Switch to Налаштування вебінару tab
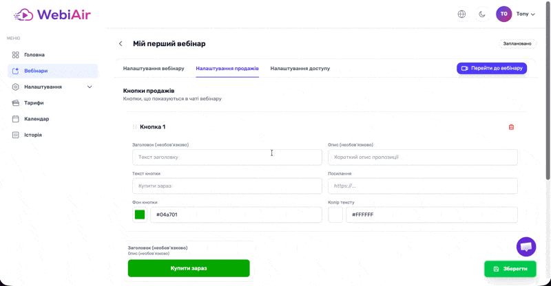Viewport: 551px width, 286px height. coord(154,69)
